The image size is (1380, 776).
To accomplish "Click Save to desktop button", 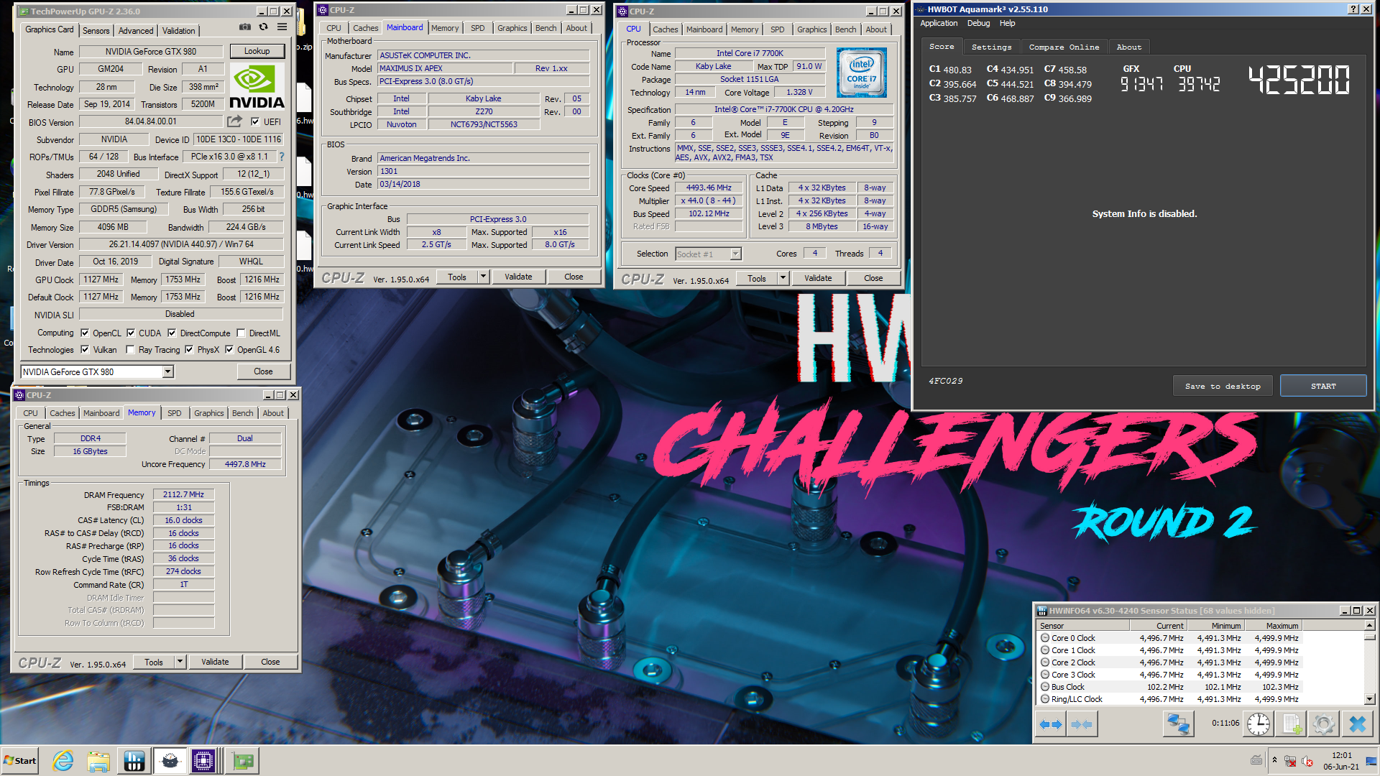I will (1223, 386).
